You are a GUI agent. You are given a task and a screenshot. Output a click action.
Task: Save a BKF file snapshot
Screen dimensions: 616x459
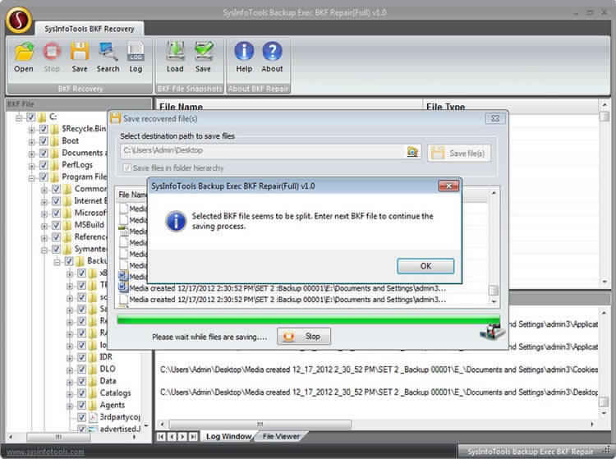pyautogui.click(x=204, y=57)
